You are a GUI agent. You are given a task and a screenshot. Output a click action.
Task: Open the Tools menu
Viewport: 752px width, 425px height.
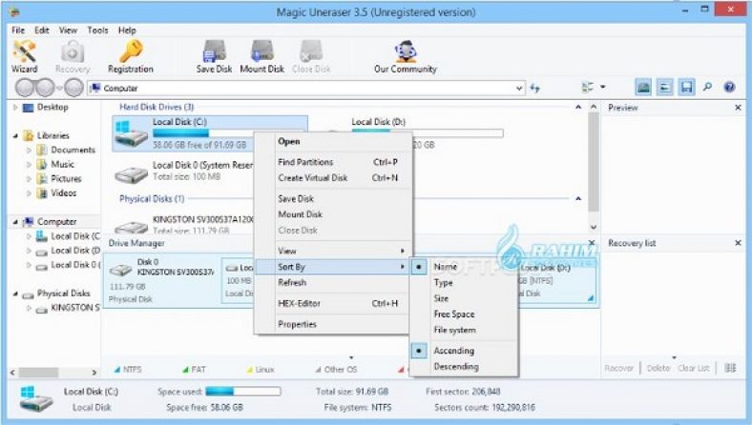pos(98,30)
